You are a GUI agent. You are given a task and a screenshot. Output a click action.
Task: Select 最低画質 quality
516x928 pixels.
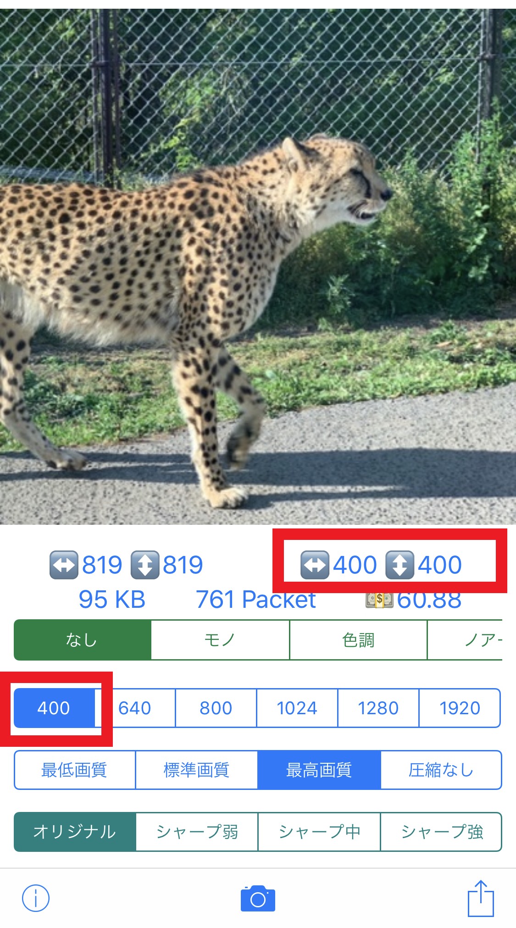75,770
